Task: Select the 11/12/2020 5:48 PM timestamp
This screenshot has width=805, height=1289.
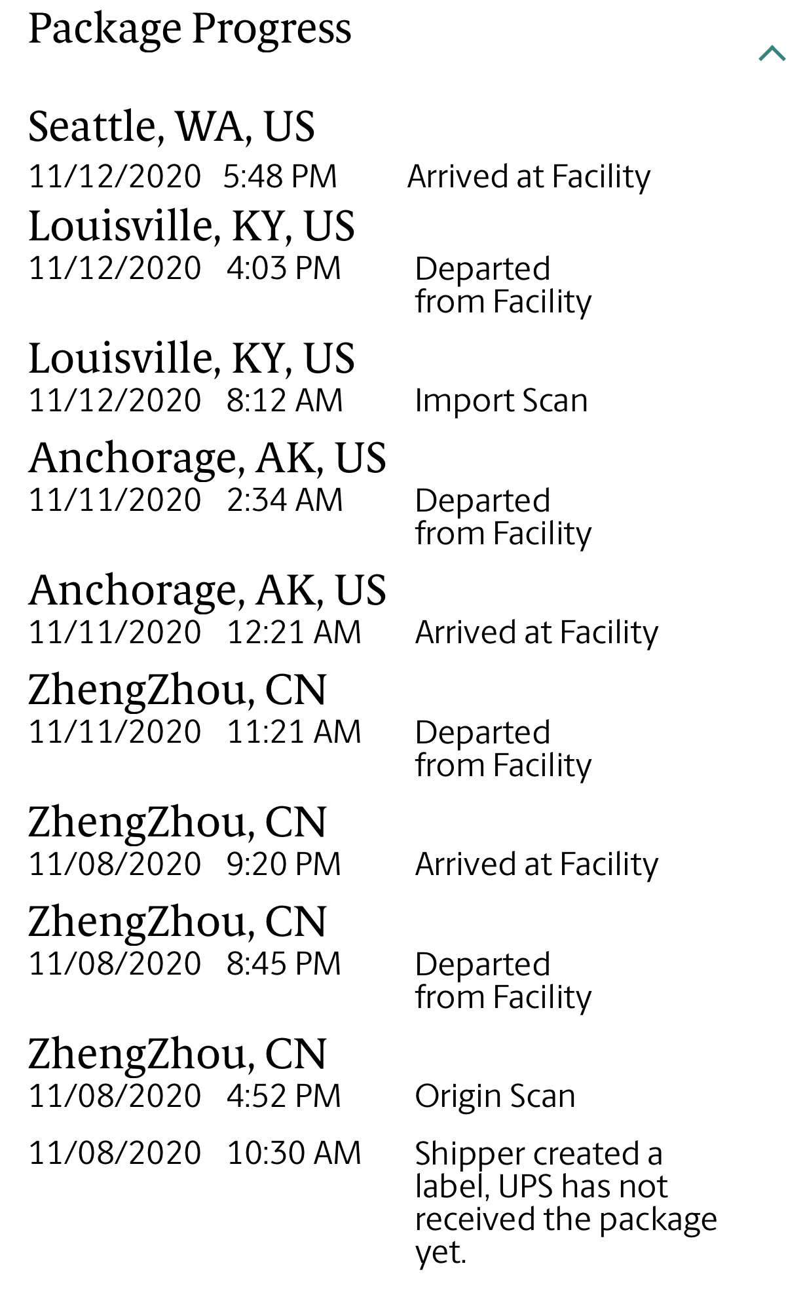Action: (x=183, y=177)
